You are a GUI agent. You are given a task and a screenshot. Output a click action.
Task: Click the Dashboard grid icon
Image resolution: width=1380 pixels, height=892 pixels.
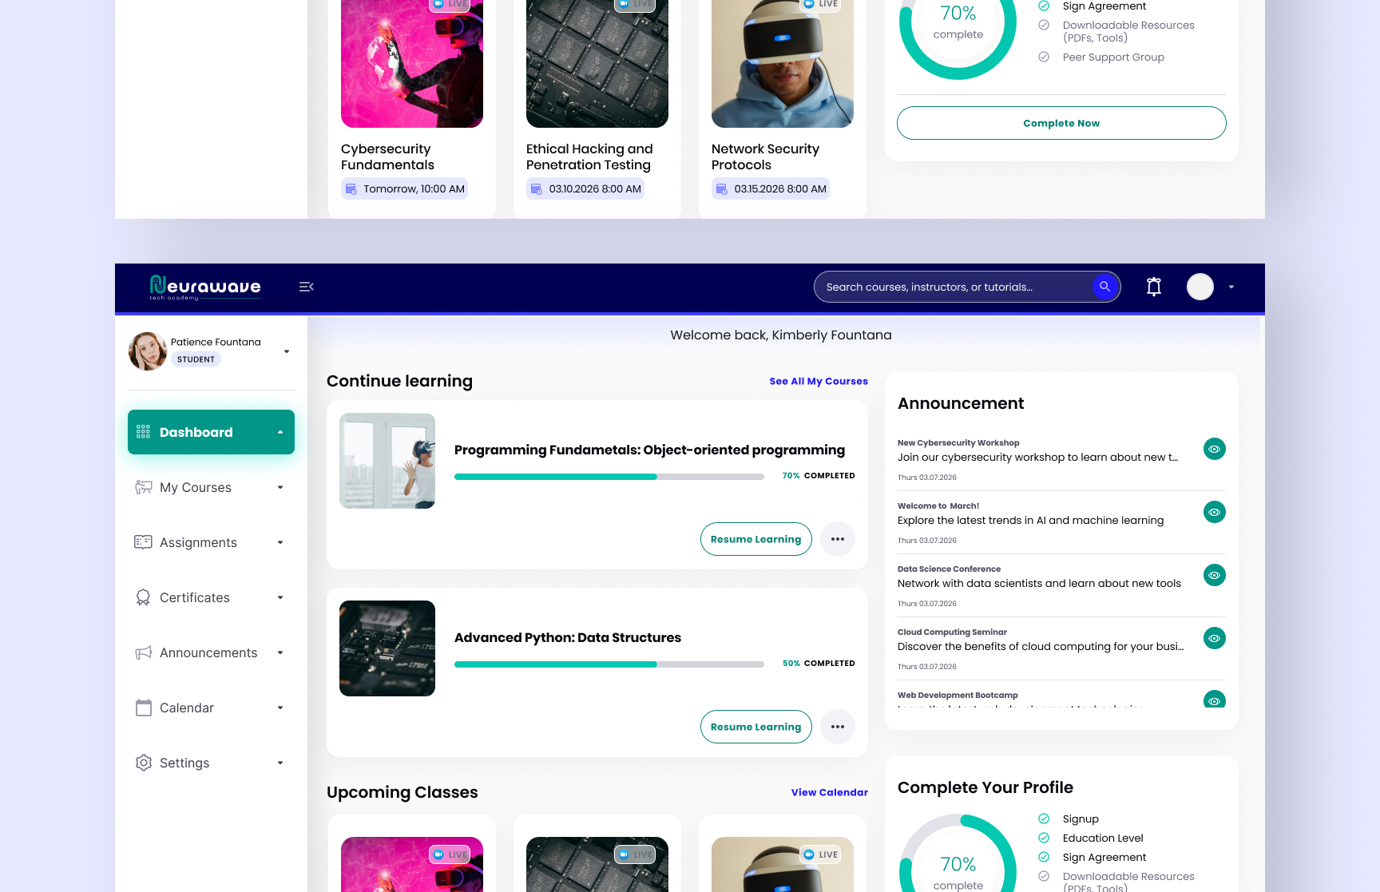tap(144, 432)
